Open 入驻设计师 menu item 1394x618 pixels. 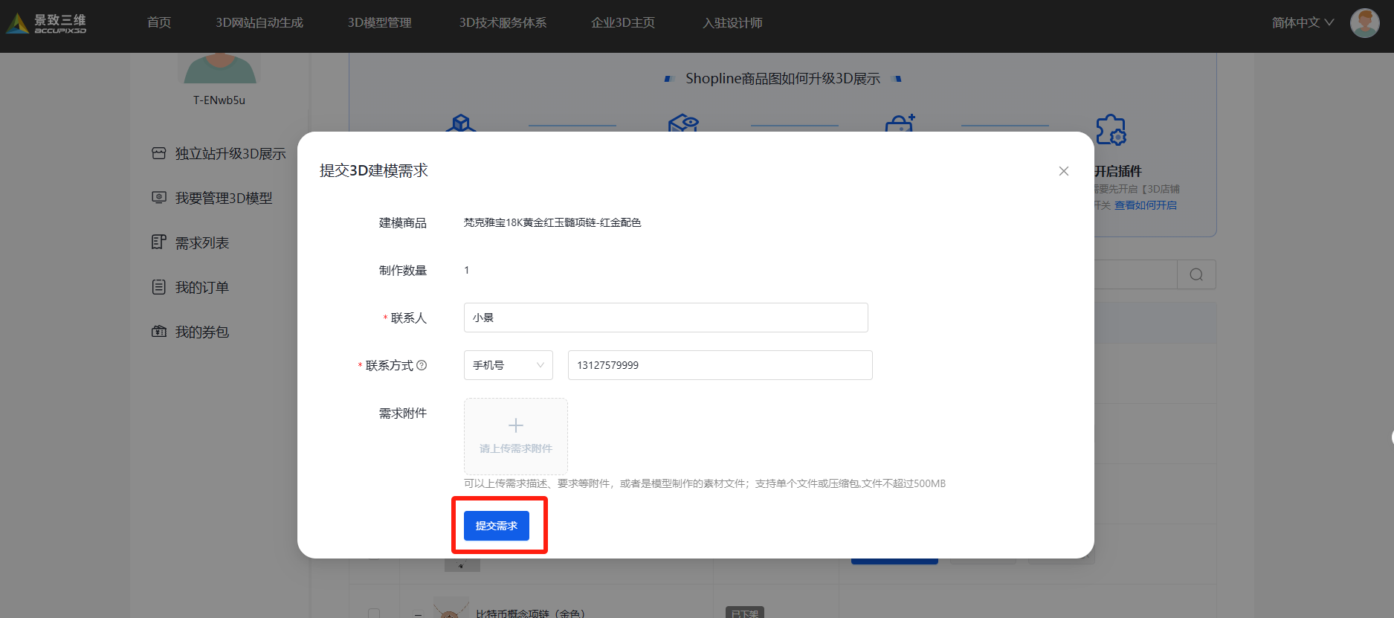coord(732,23)
